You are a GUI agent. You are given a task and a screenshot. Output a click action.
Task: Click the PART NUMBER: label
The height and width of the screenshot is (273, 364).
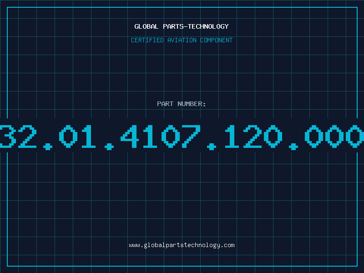point(182,104)
